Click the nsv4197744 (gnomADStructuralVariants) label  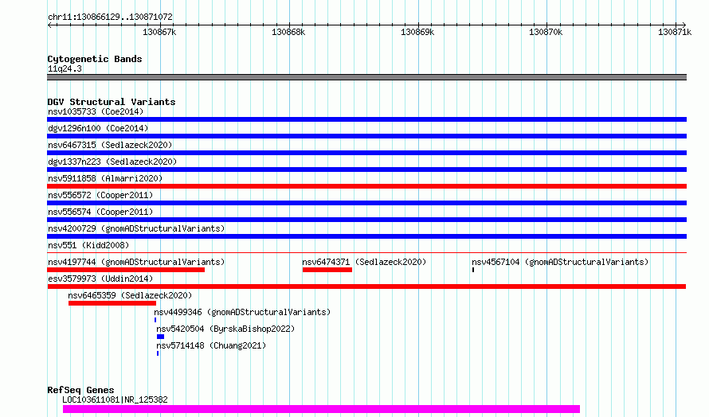point(136,262)
